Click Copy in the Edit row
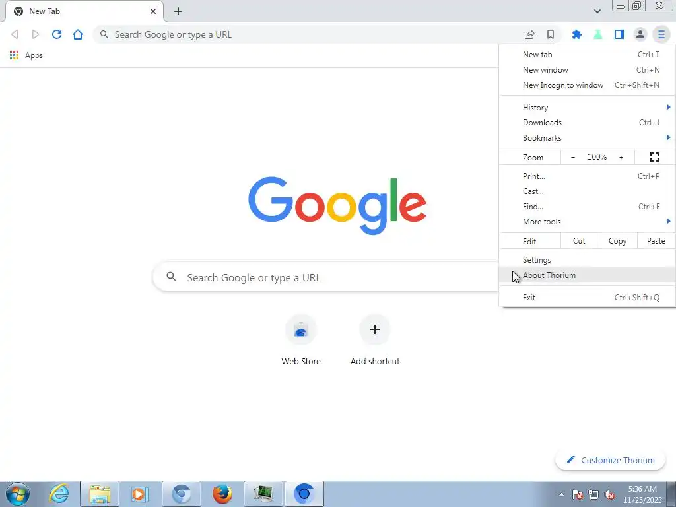 (x=618, y=241)
